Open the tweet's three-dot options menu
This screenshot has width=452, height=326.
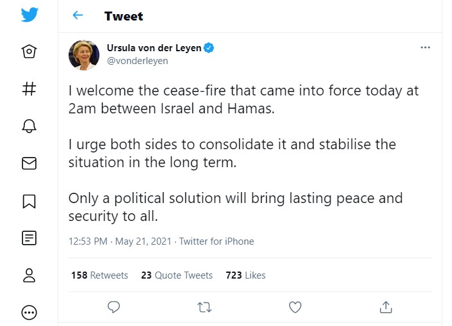[425, 47]
